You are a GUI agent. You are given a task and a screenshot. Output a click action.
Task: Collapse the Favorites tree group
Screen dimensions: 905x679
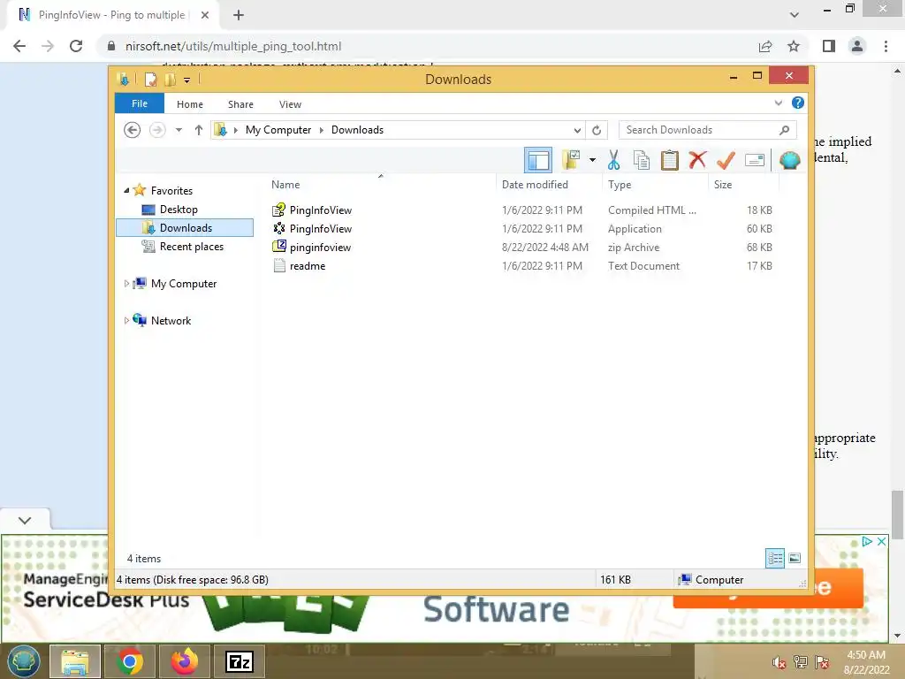pyautogui.click(x=126, y=190)
